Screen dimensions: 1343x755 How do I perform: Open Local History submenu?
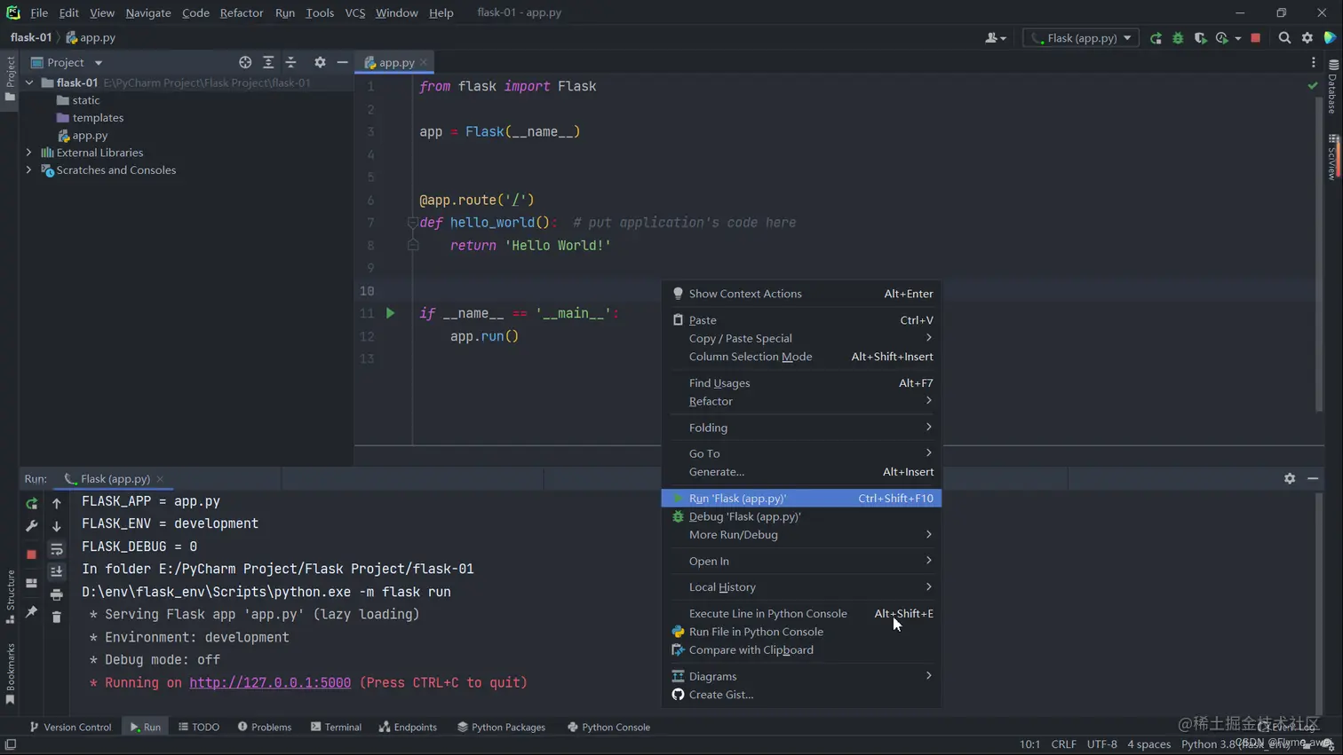pyautogui.click(x=801, y=587)
